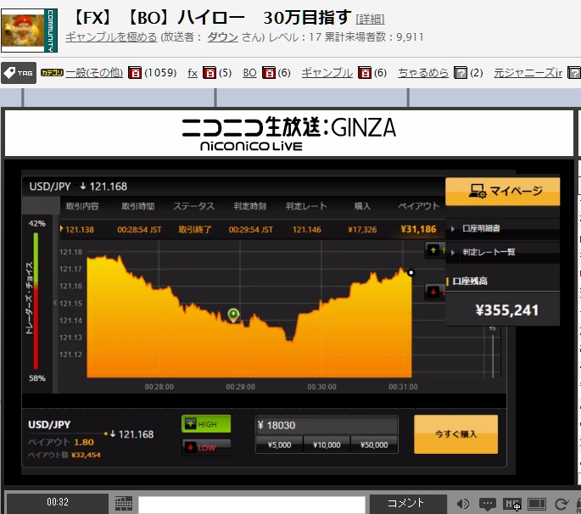The image size is (581, 514).
Task: Open the ギャンブル tag link
Action: coord(327,73)
